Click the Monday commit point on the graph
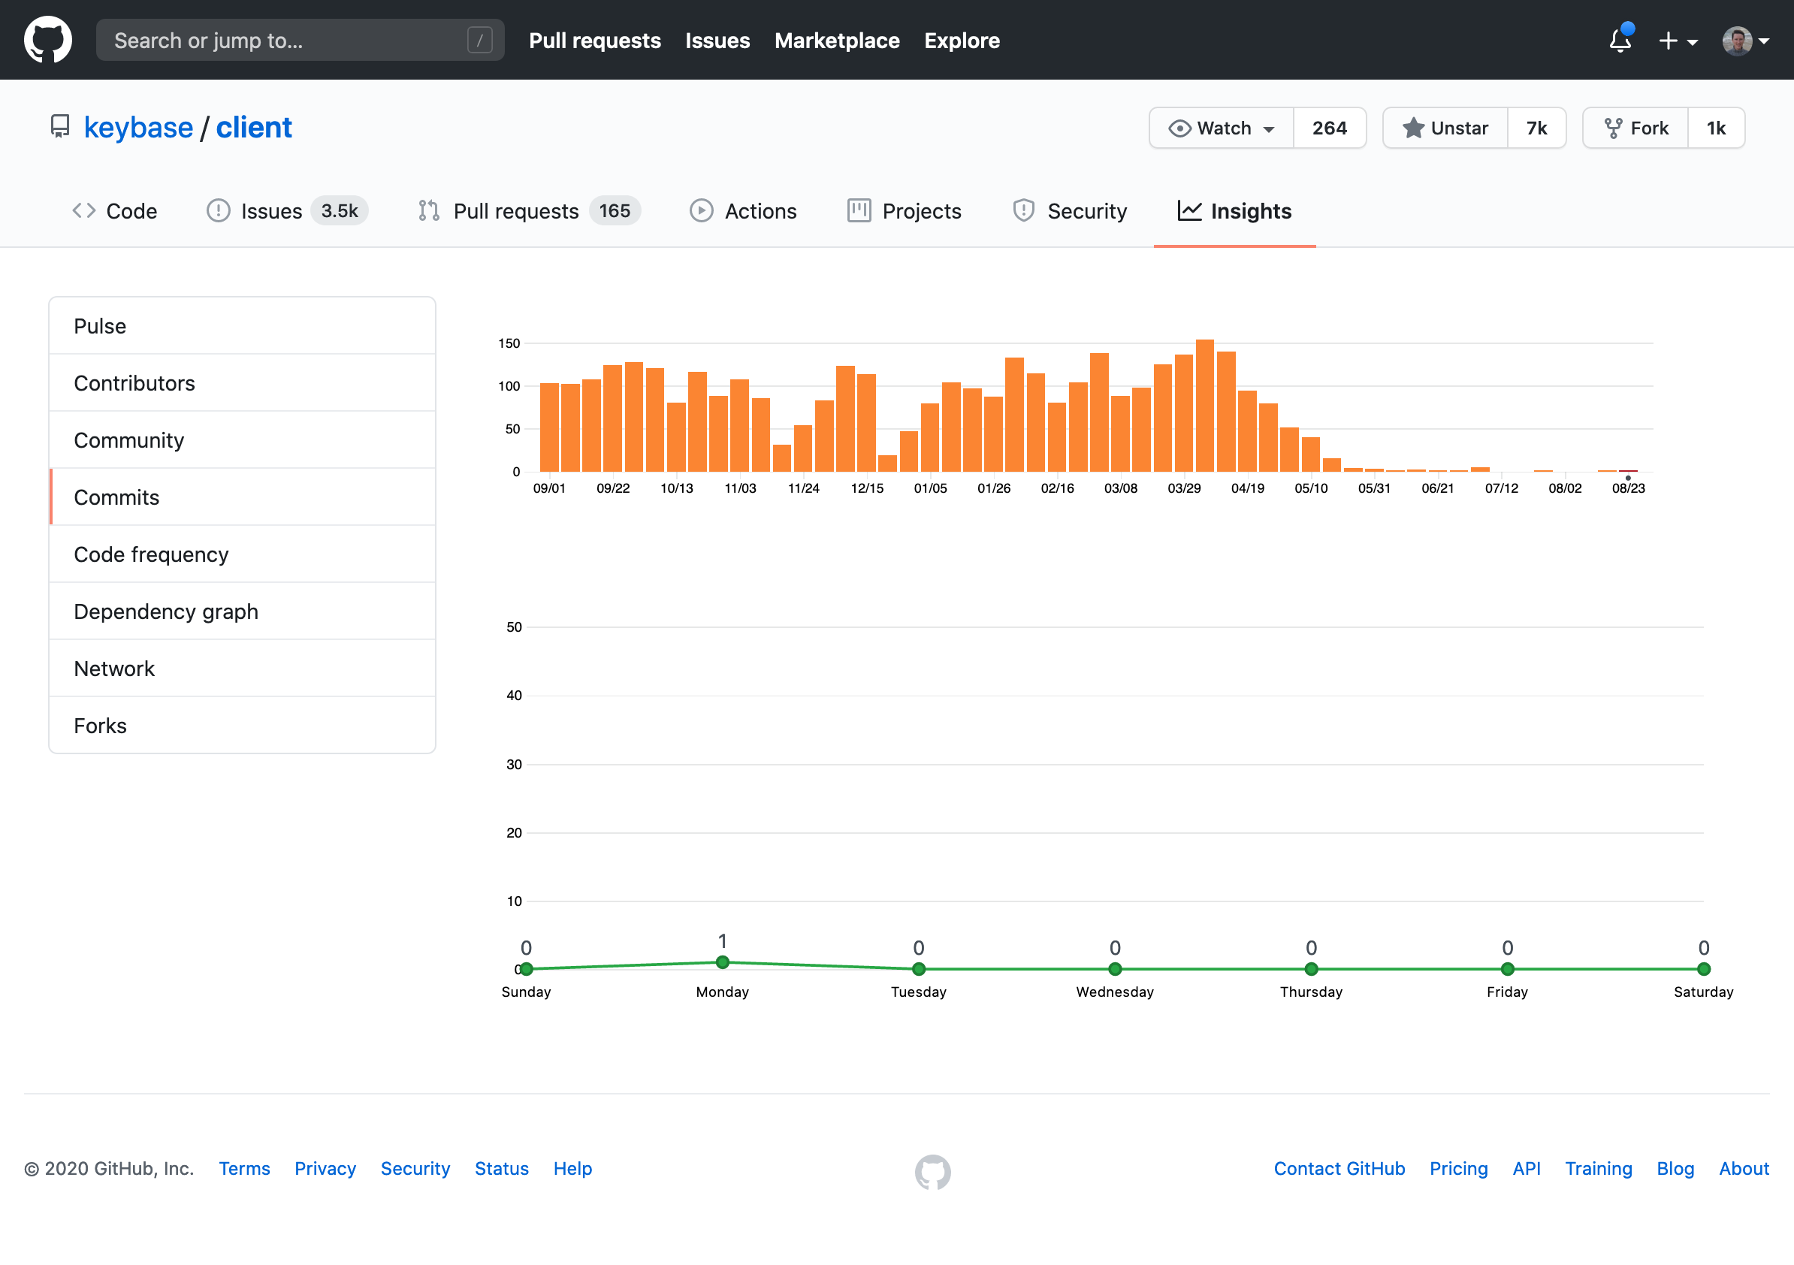This screenshot has height=1265, width=1794. [723, 962]
